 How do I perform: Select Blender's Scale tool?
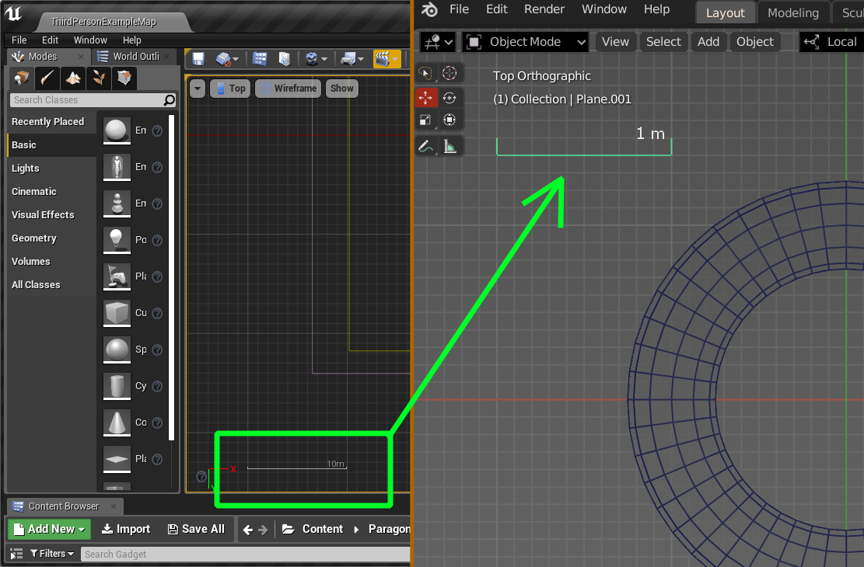click(x=425, y=120)
